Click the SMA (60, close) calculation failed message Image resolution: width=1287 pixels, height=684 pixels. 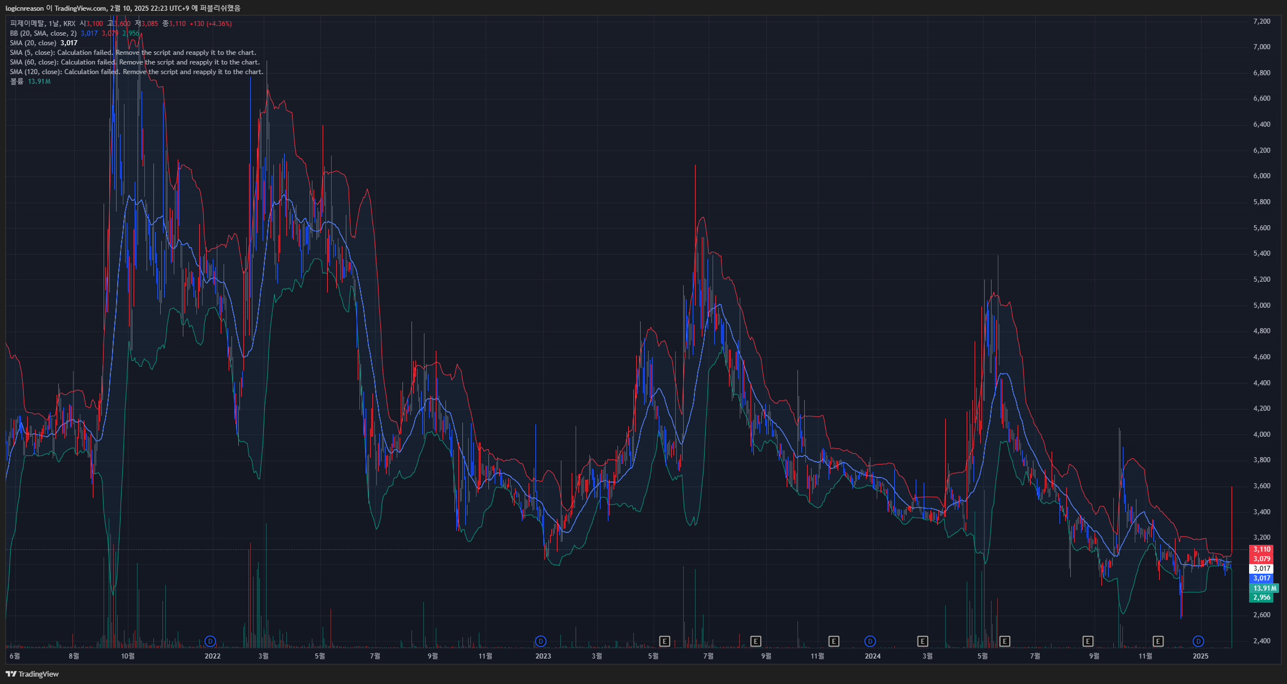(135, 62)
